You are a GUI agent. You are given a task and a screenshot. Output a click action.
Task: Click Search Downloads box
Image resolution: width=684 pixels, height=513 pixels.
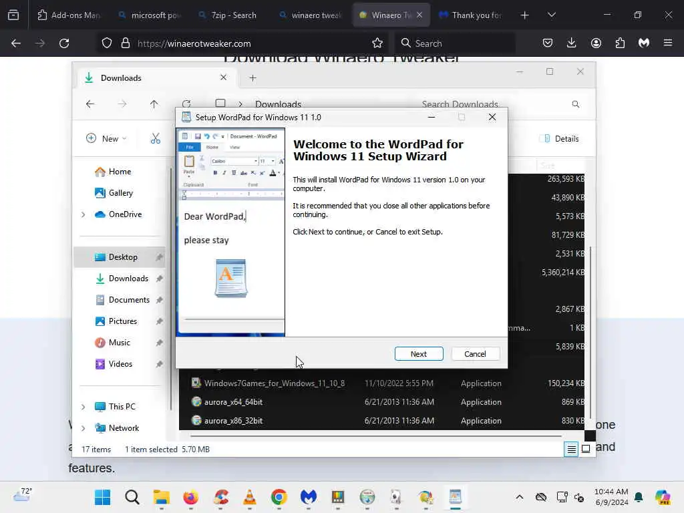tap(498, 104)
